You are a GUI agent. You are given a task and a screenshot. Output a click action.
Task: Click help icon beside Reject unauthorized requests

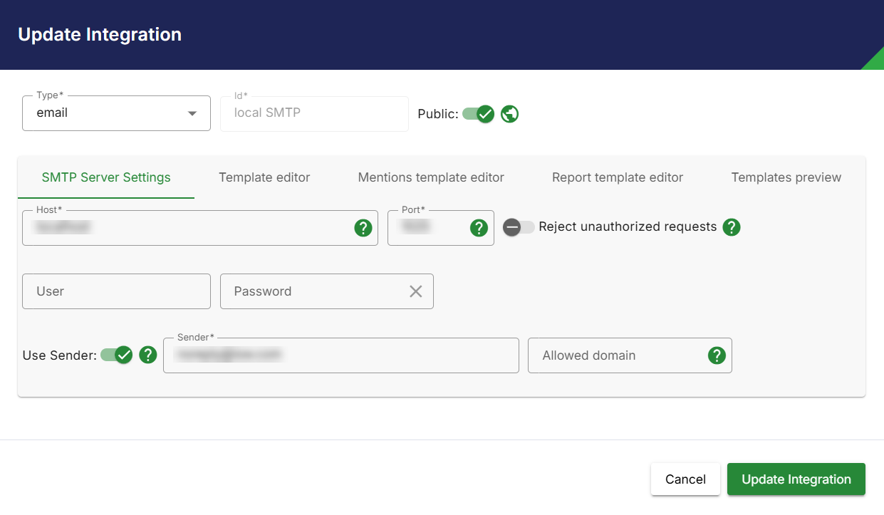click(x=732, y=227)
